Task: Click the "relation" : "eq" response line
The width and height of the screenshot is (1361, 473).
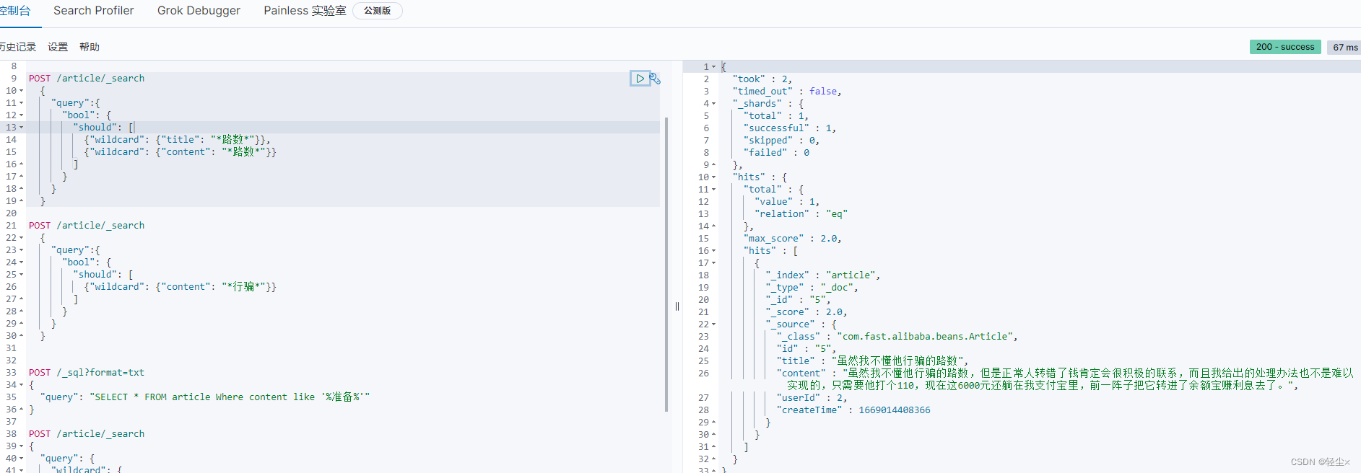Action: [801, 214]
